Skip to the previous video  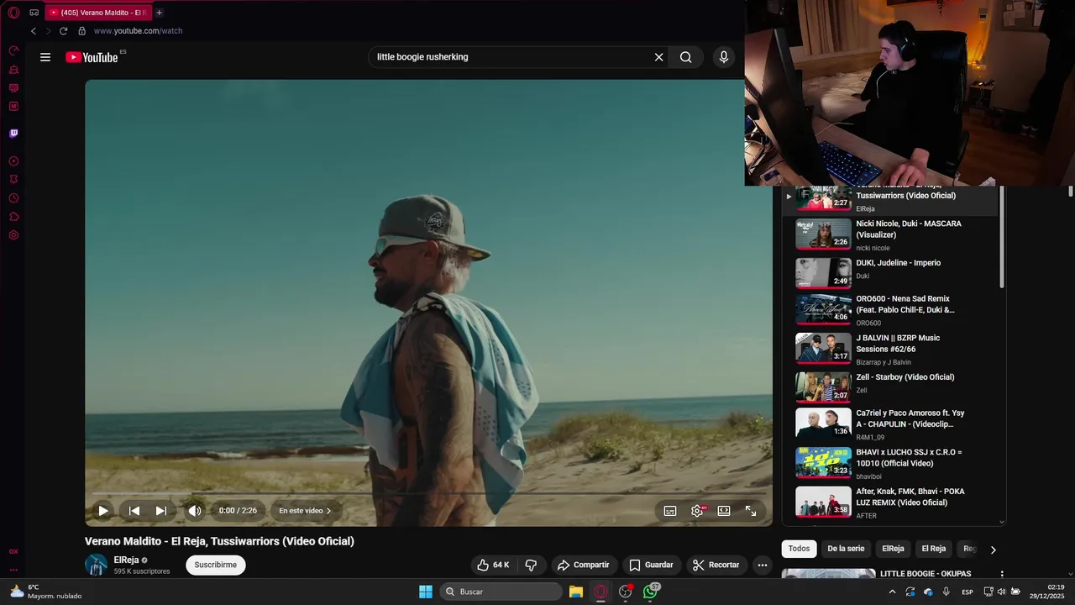134,511
